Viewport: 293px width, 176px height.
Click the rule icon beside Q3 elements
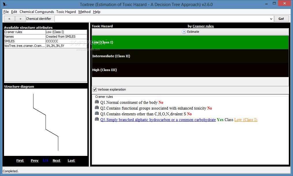click(97, 113)
